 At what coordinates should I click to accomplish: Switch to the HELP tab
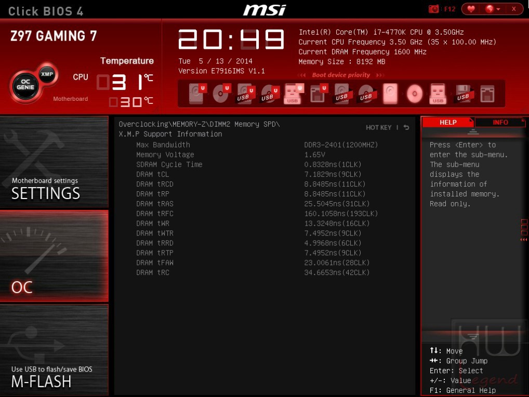click(448, 122)
